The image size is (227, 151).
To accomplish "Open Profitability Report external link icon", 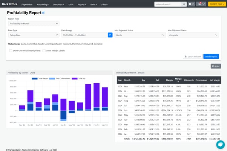I will (x=43, y=13).
